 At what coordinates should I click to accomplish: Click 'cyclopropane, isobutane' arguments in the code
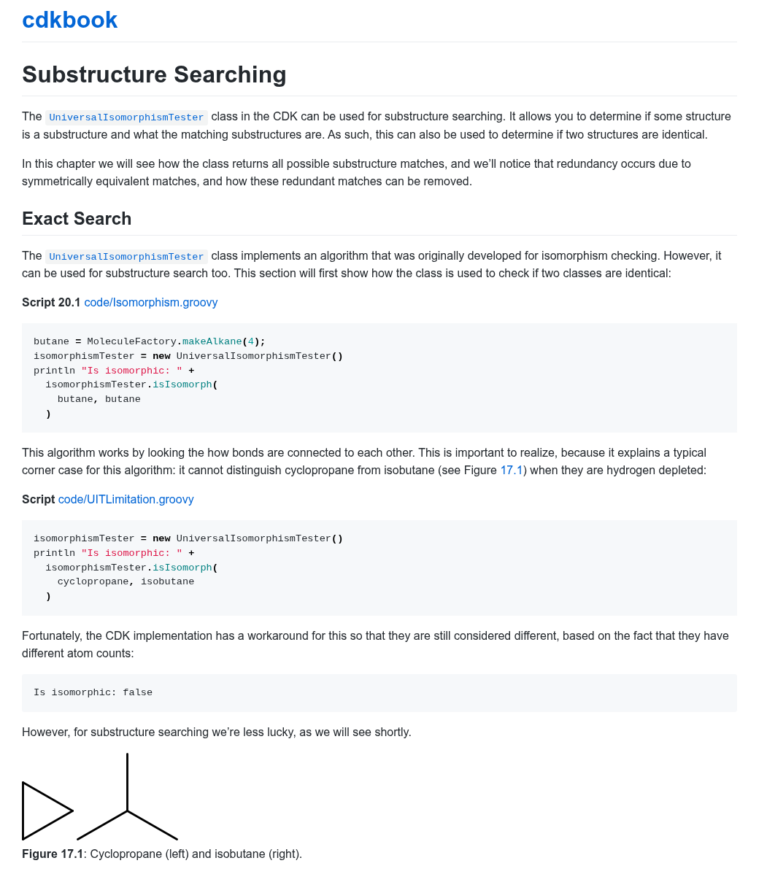pos(126,581)
